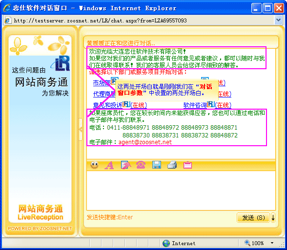Click the send file transfer icon
The width and height of the screenshot is (287, 250).
[x=126, y=165]
